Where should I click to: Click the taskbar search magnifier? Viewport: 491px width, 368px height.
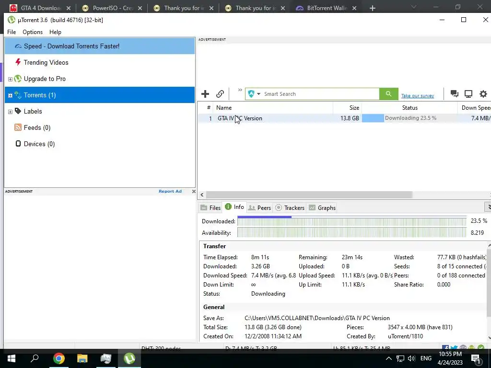click(x=35, y=358)
